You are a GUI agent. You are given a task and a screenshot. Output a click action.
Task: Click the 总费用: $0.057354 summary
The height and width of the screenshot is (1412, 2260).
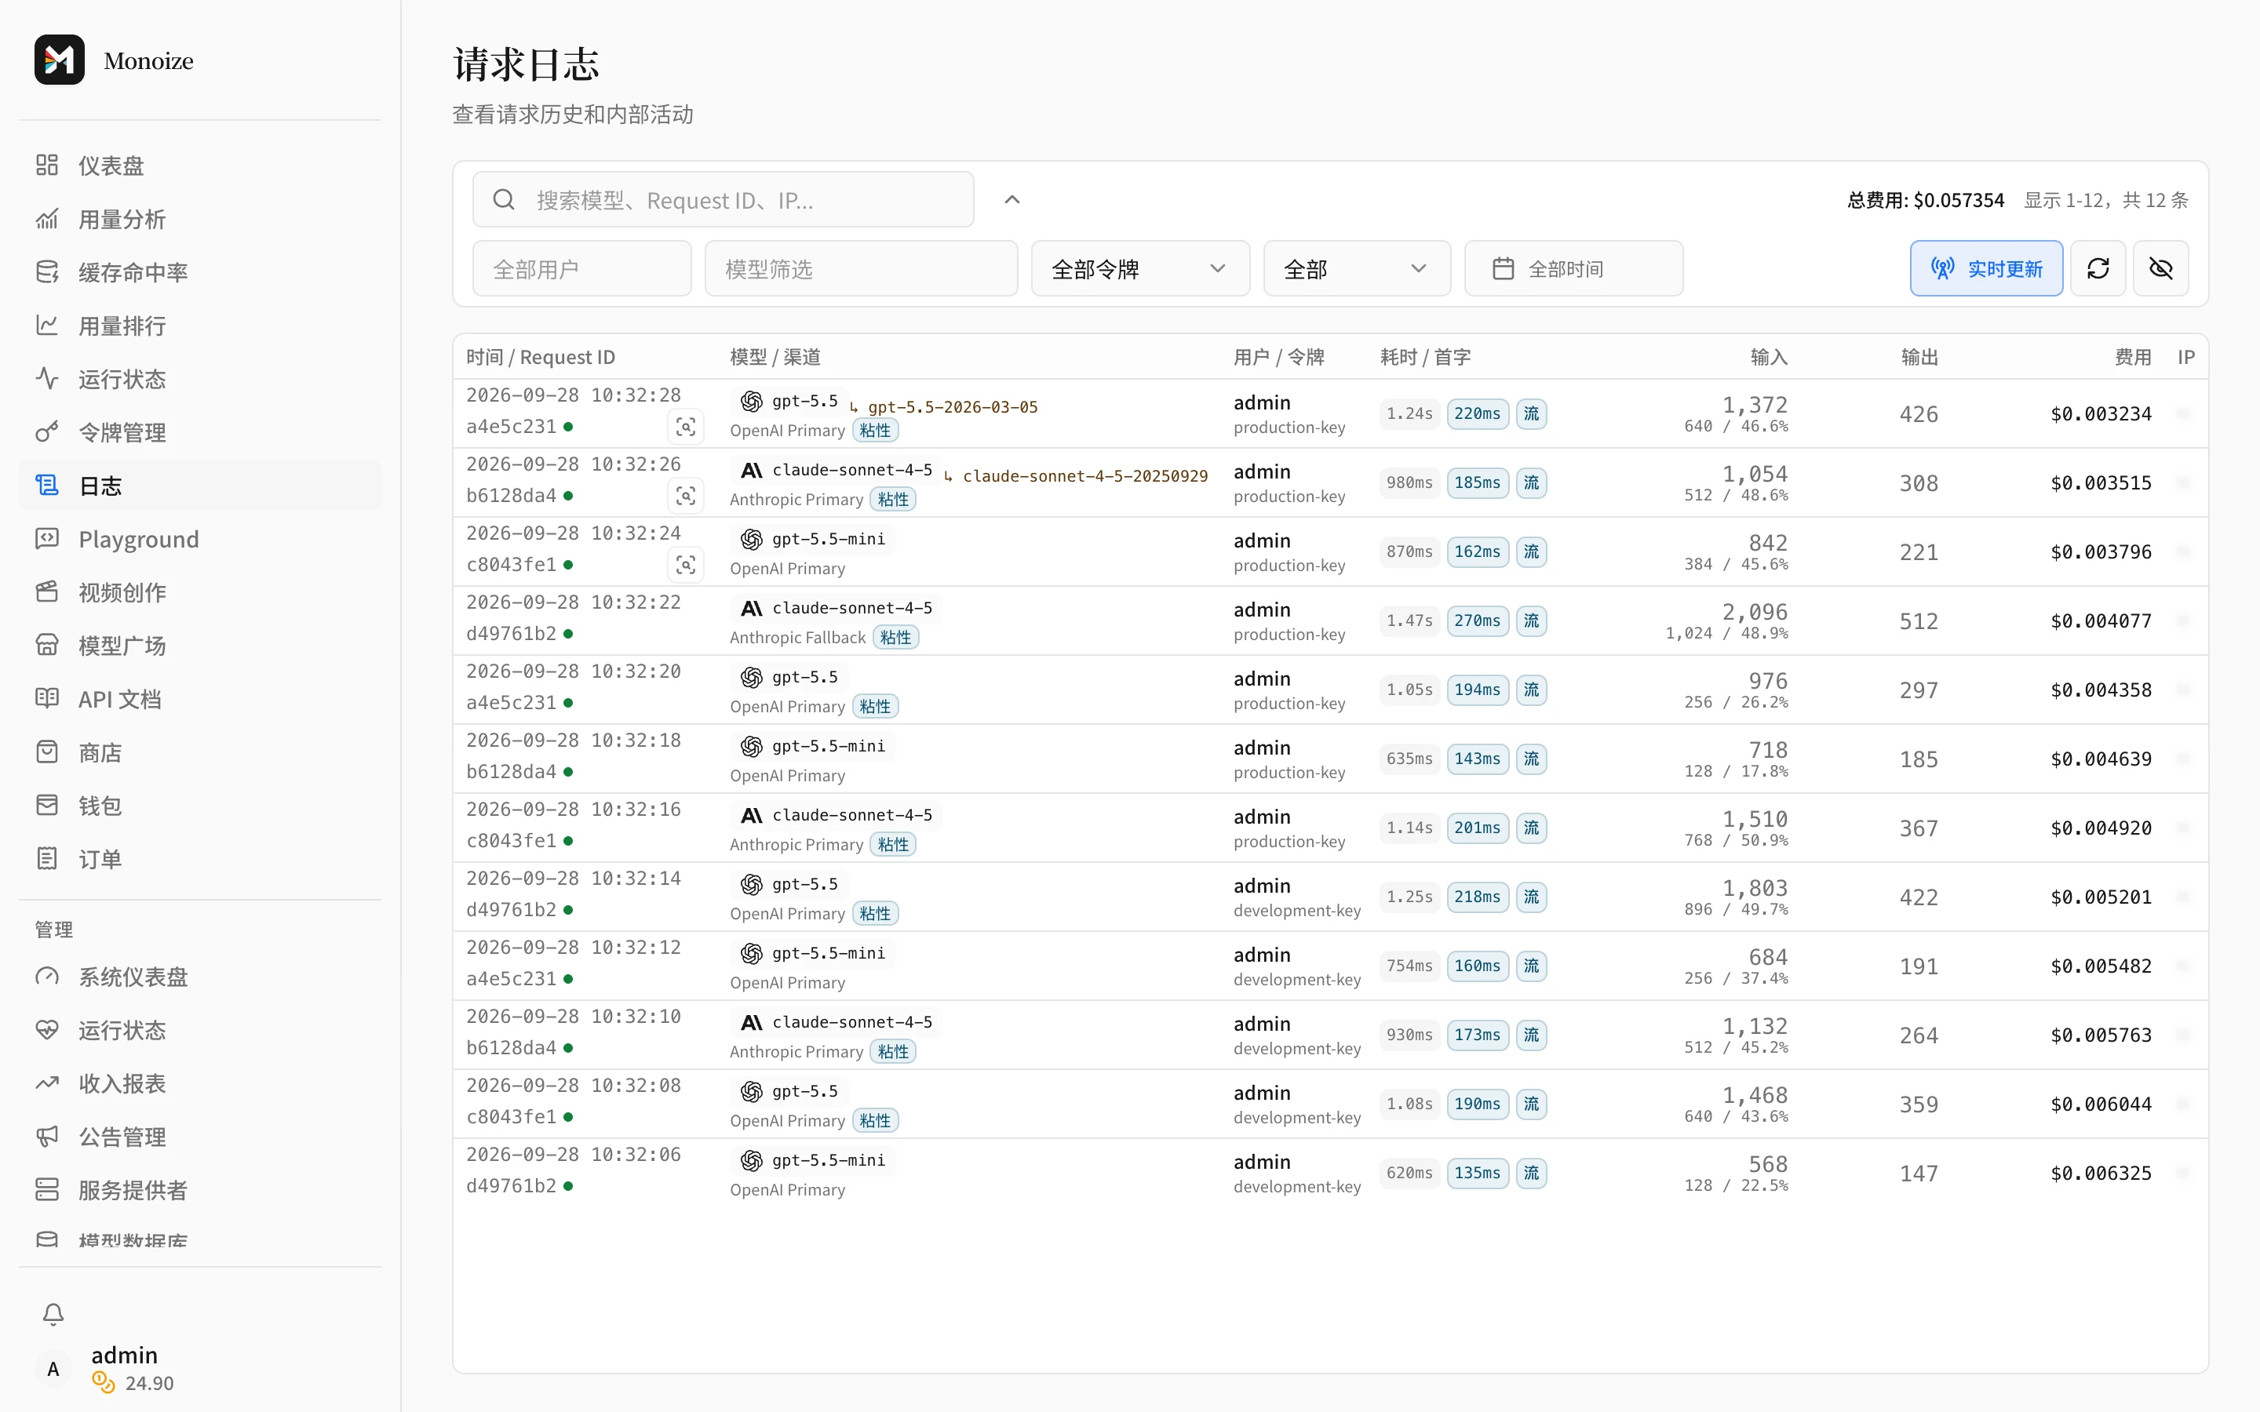(x=1926, y=200)
